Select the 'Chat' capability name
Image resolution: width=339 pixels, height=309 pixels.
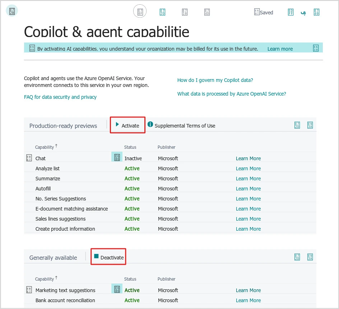(x=41, y=158)
